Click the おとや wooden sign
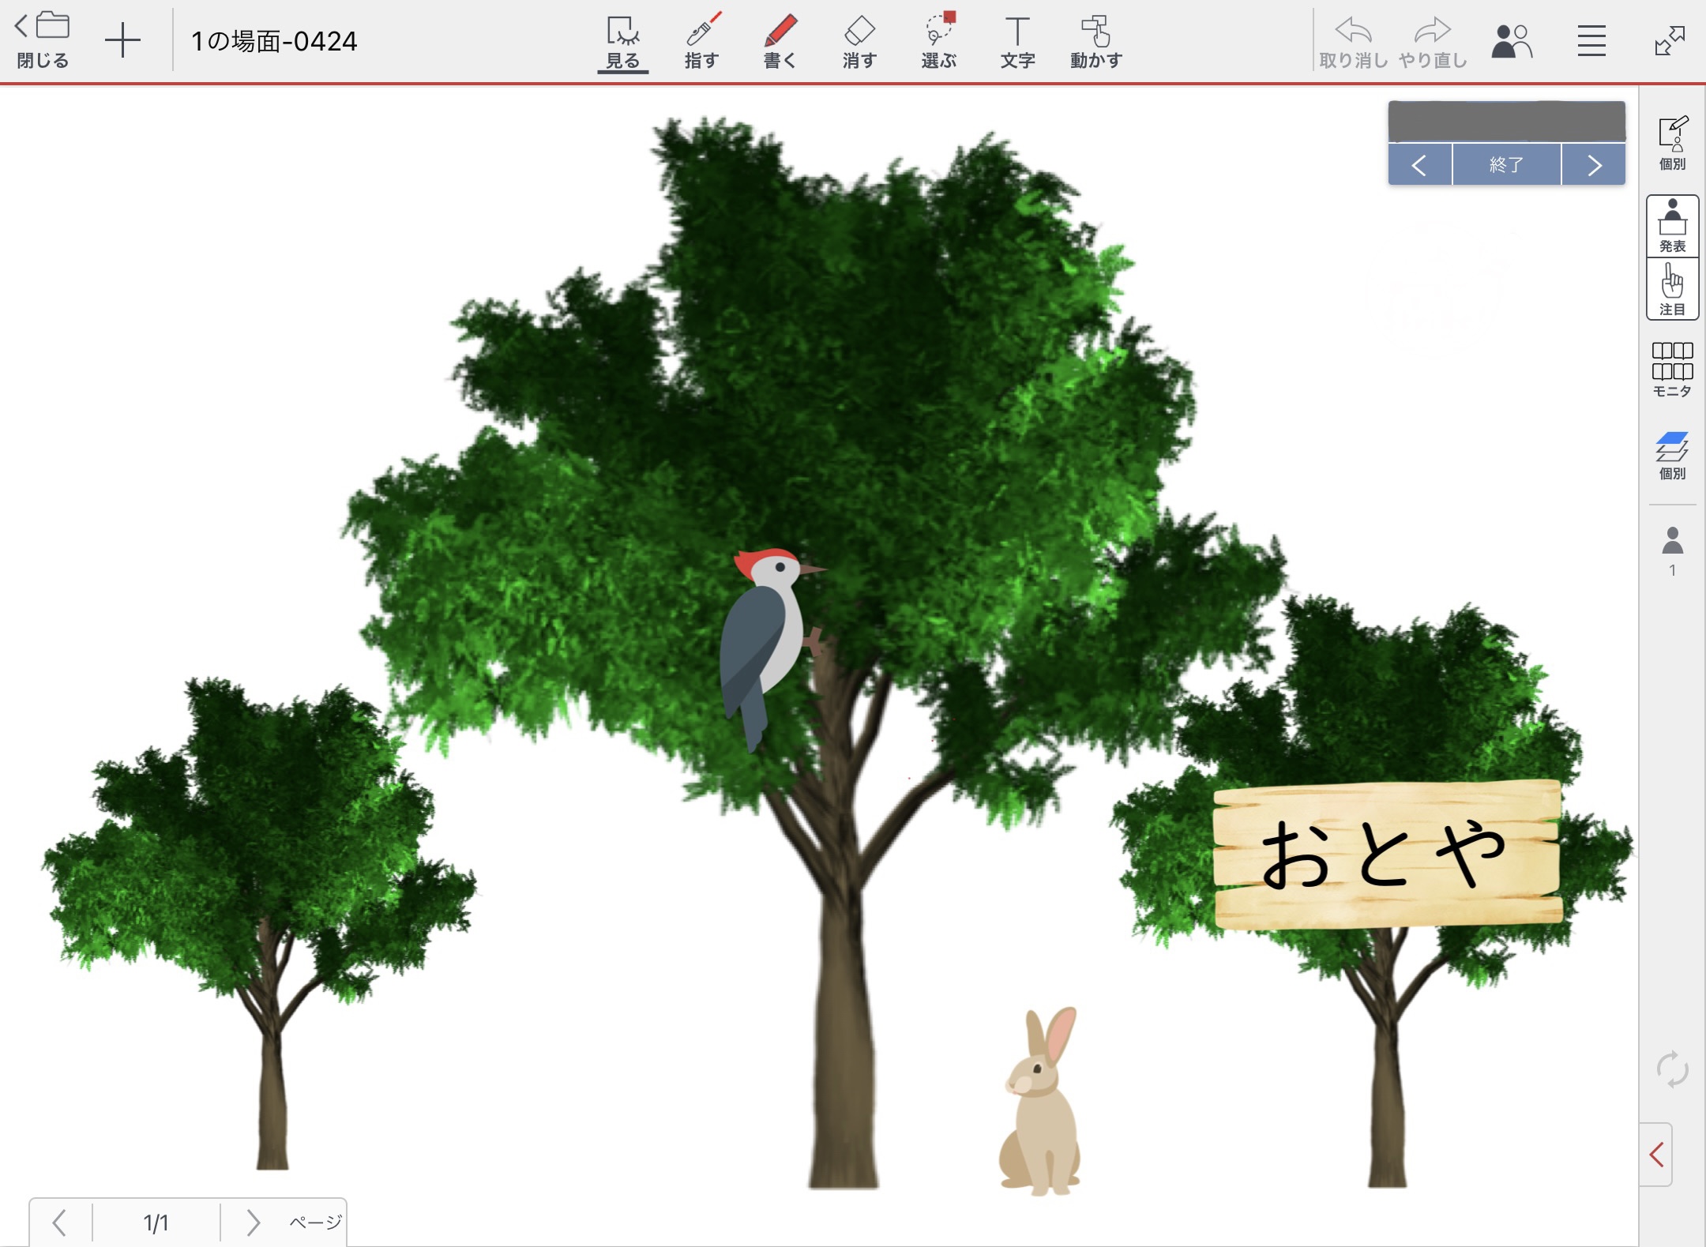 click(x=1387, y=854)
